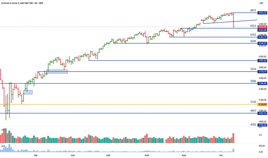Select the blue rectangle near the 5724 line
The width and height of the screenshot is (268, 158).
(57, 72)
